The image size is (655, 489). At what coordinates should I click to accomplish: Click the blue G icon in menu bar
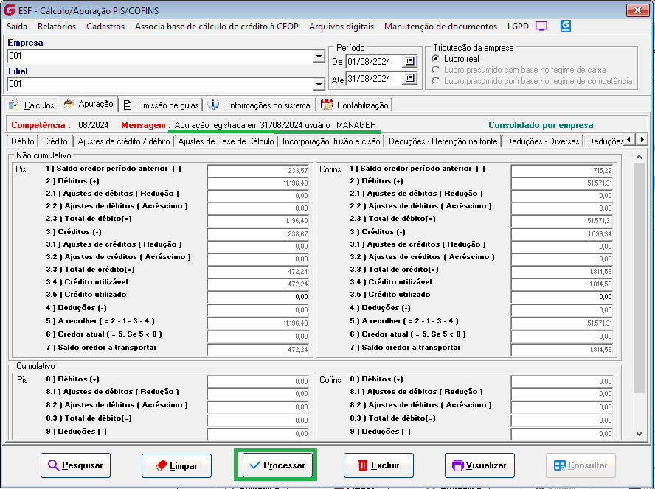[x=566, y=26]
